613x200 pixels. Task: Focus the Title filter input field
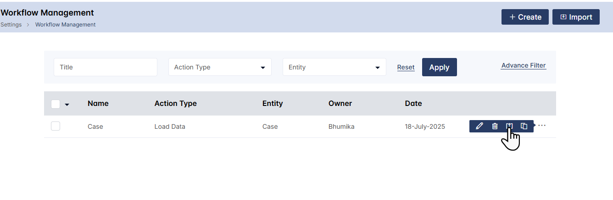coord(106,67)
